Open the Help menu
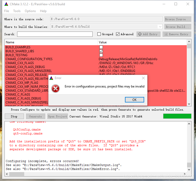This screenshot has width=196, height=181. click(43, 11)
